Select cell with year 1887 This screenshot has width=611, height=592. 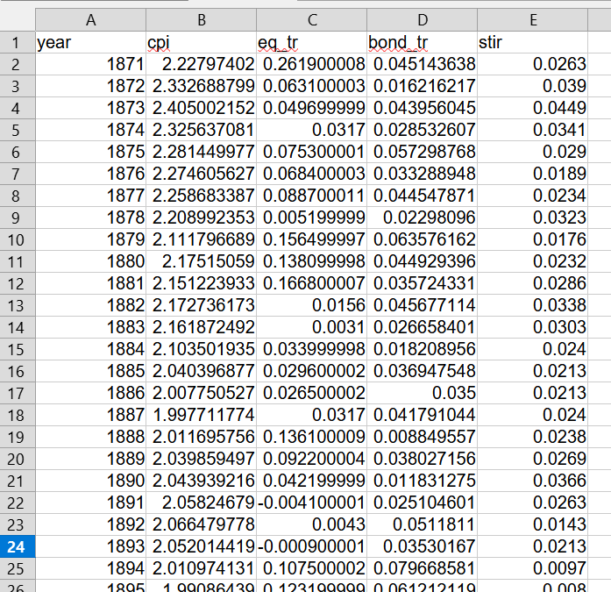(91, 415)
